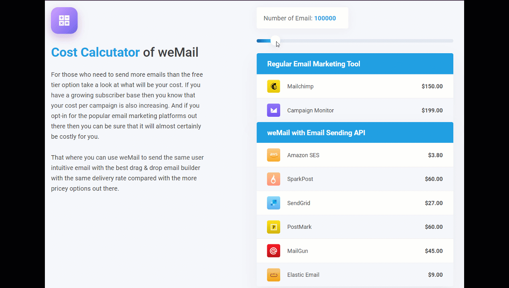Select the Regular Email Marketing Tool header
This screenshot has width=509, height=288.
pyautogui.click(x=313, y=64)
